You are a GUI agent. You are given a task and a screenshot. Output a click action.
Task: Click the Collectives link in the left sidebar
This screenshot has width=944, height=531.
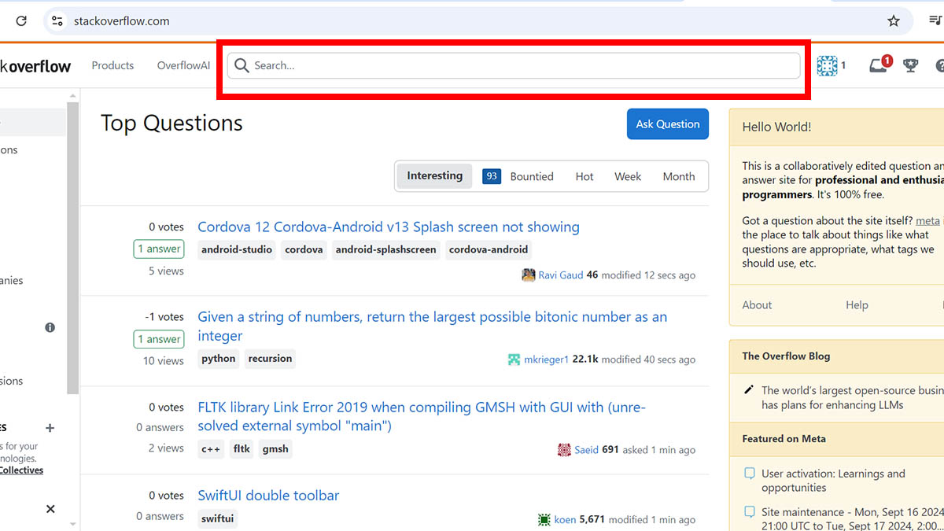point(22,470)
